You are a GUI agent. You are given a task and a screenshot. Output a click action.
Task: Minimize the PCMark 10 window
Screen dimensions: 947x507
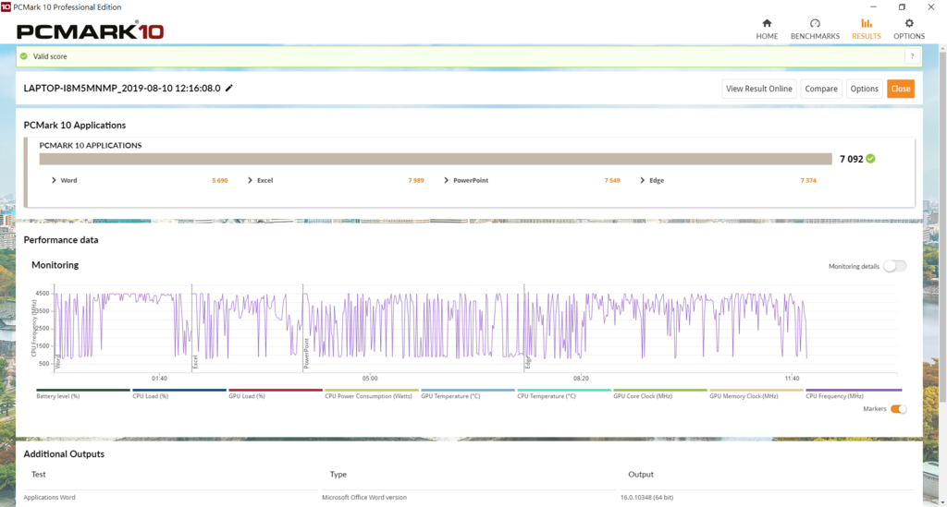[x=873, y=6]
